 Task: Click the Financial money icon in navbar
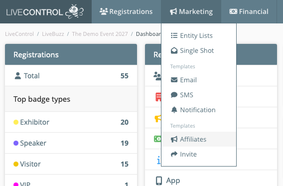[x=233, y=11]
